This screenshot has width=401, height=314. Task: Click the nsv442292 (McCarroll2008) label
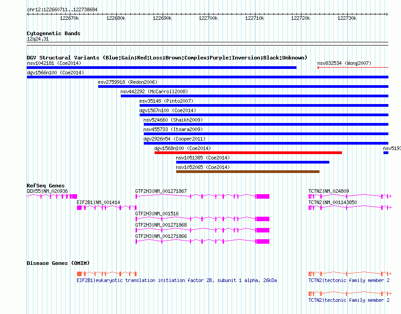tap(154, 91)
